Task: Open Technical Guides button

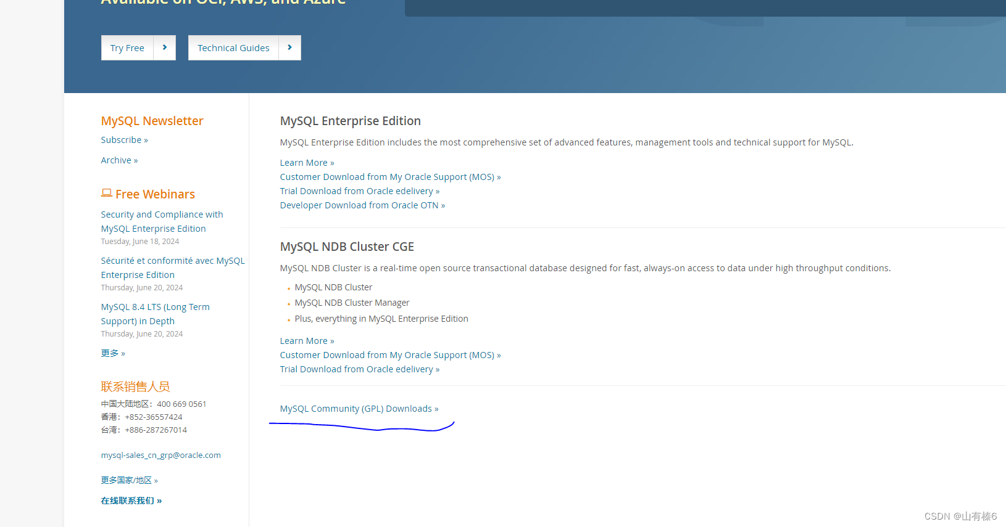Action: pos(233,48)
